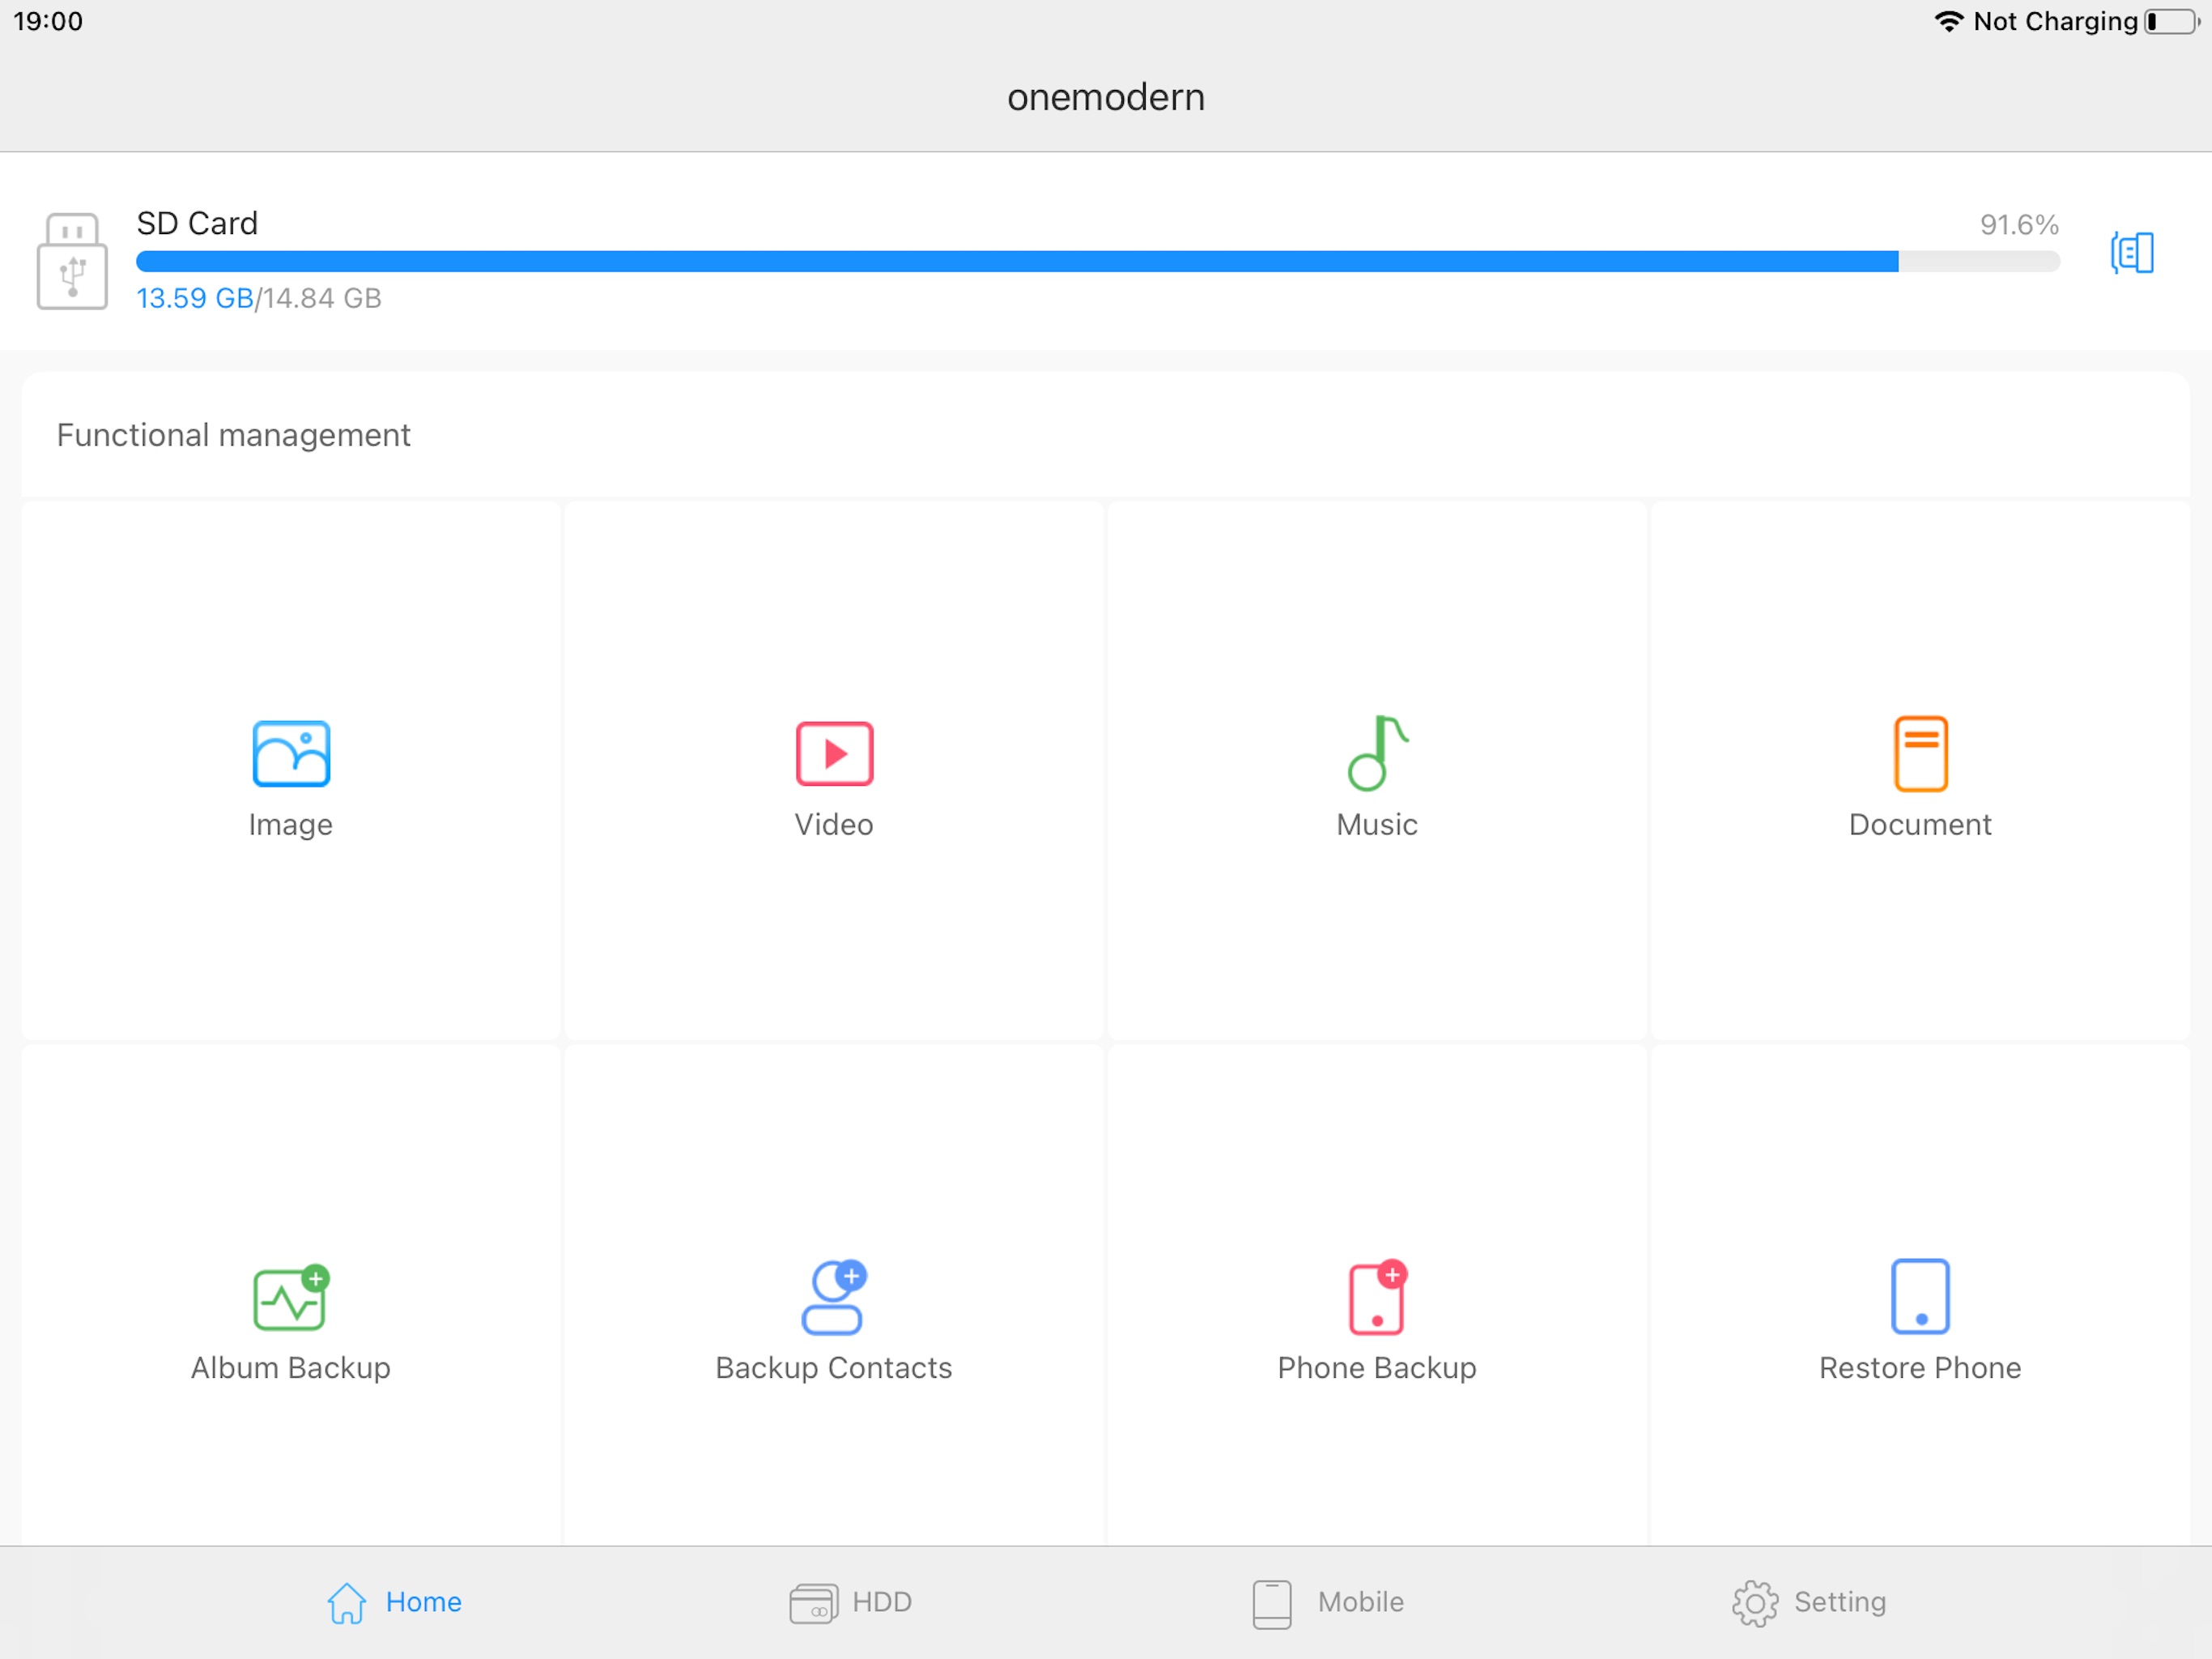Tap the HDD drive icon
The image size is (2212, 1659).
point(813,1603)
